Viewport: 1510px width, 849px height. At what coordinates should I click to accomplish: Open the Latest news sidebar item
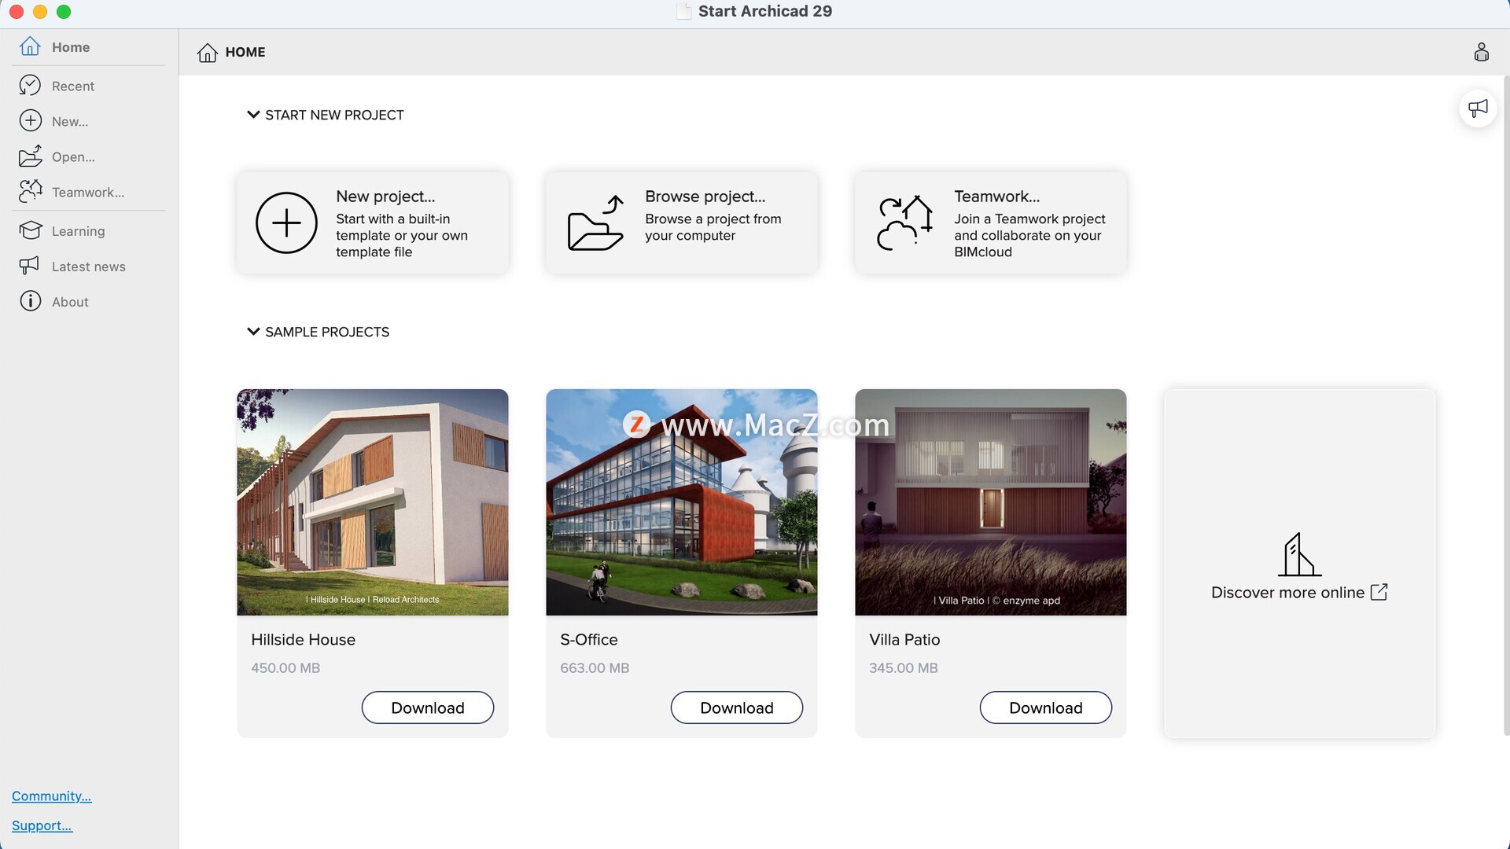(88, 266)
